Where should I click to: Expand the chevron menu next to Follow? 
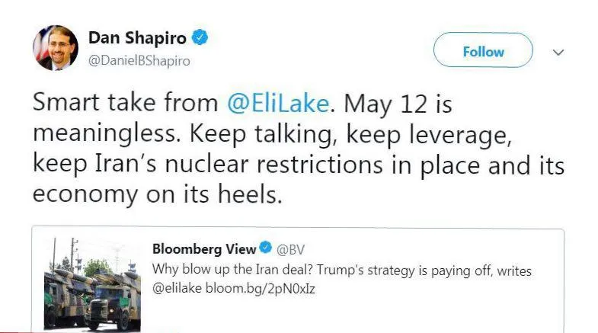coord(558,53)
